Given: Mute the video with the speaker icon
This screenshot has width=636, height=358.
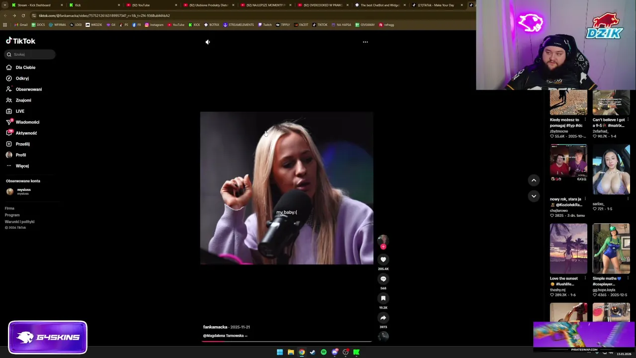Looking at the screenshot, I should (x=208, y=42).
